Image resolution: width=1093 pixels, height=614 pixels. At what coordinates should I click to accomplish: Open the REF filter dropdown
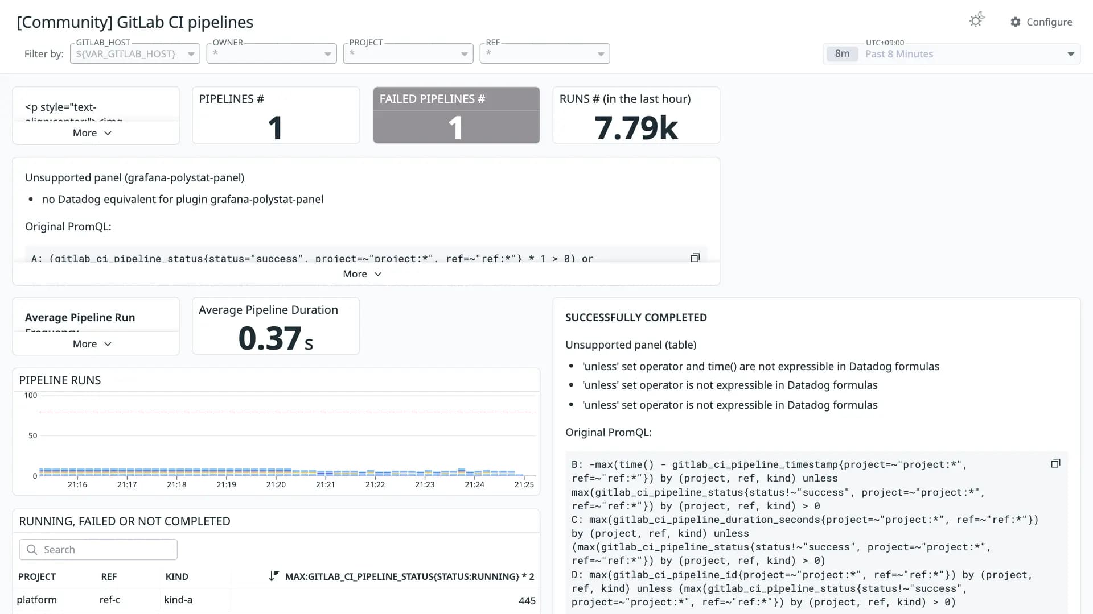tap(545, 53)
